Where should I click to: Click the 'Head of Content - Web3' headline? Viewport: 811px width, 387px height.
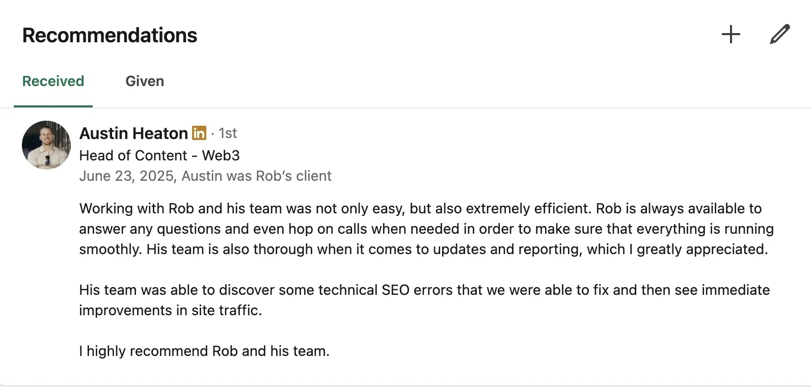pyautogui.click(x=159, y=155)
